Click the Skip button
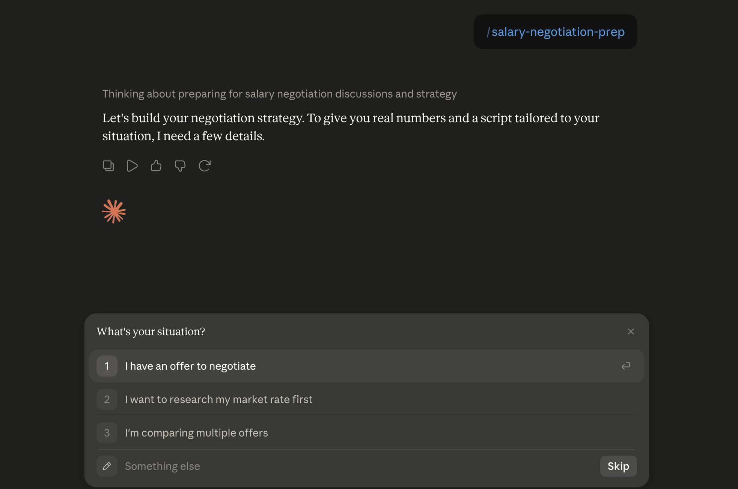 coord(619,466)
